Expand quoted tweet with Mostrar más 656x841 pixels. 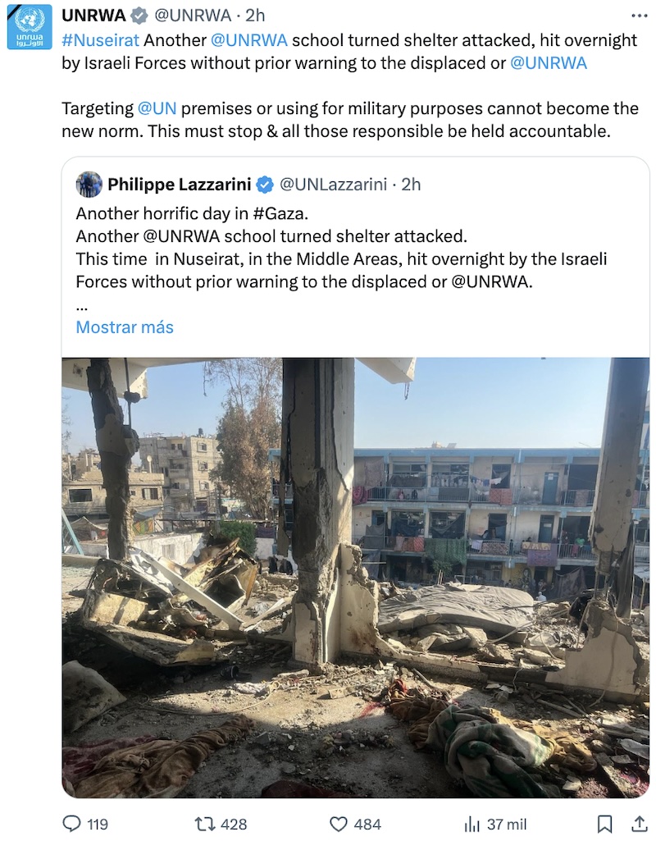(125, 327)
